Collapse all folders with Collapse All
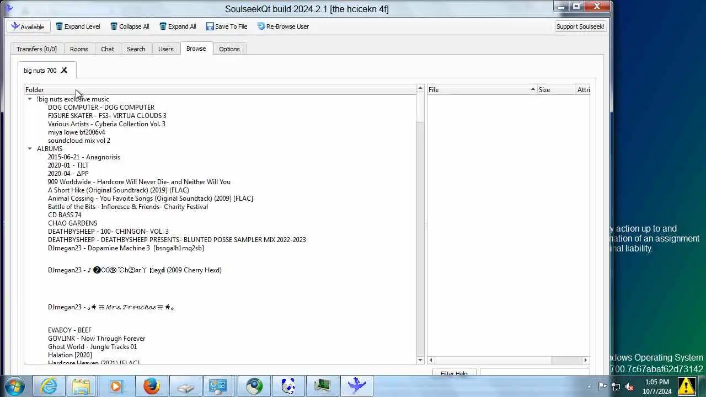The height and width of the screenshot is (397, 706). click(x=130, y=26)
